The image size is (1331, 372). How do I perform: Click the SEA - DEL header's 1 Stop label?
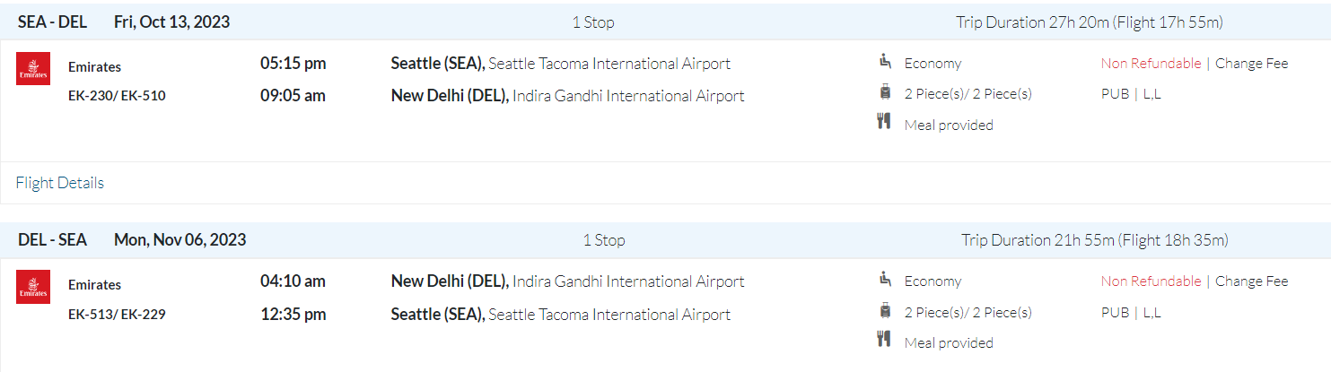click(x=593, y=22)
